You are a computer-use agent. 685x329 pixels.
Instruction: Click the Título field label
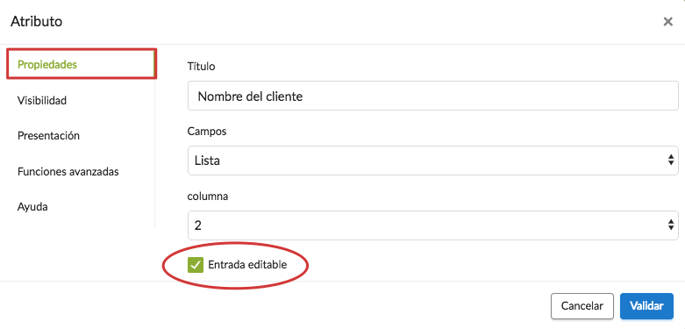click(202, 67)
